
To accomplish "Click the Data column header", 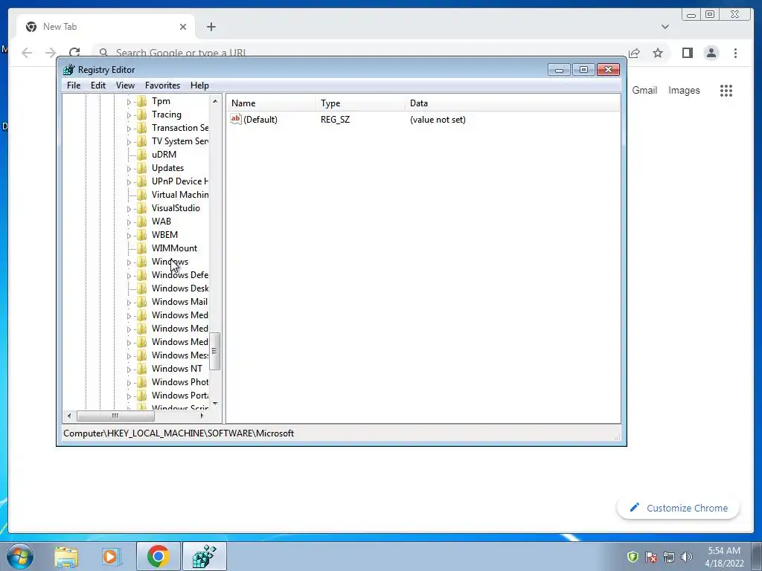I will click(x=513, y=103).
